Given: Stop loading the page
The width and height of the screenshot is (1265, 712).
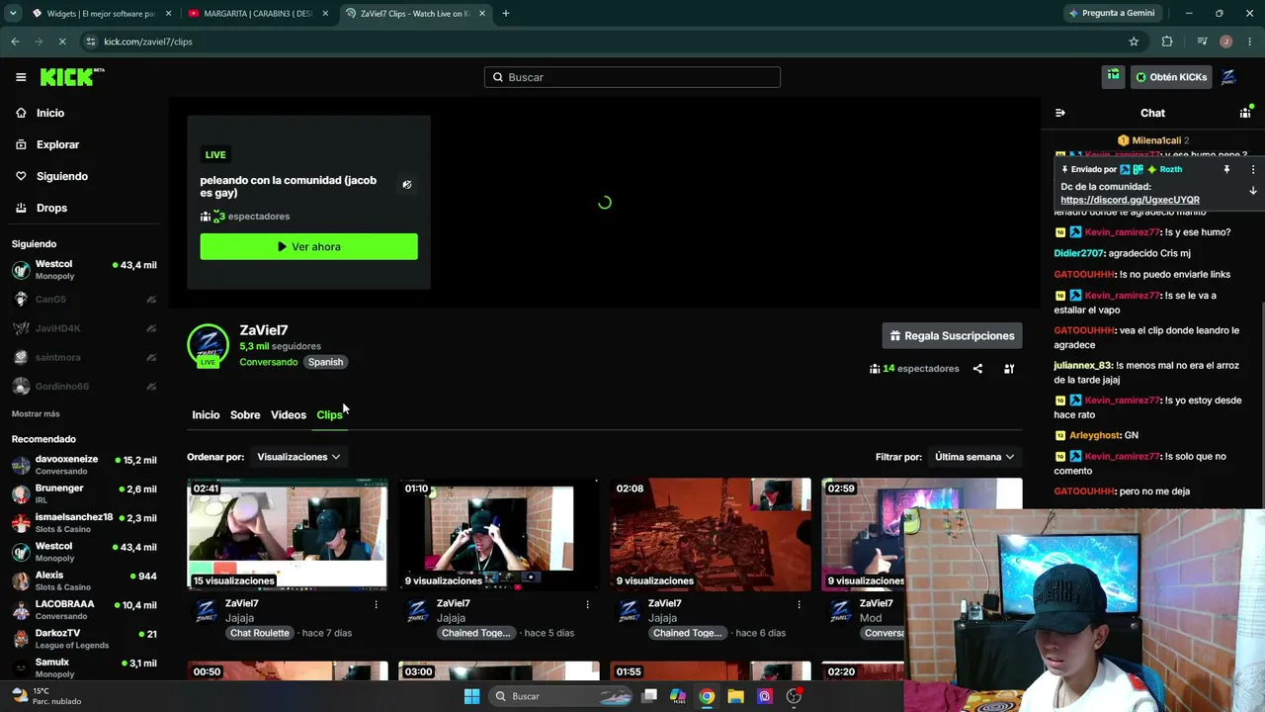Looking at the screenshot, I should pos(61,42).
